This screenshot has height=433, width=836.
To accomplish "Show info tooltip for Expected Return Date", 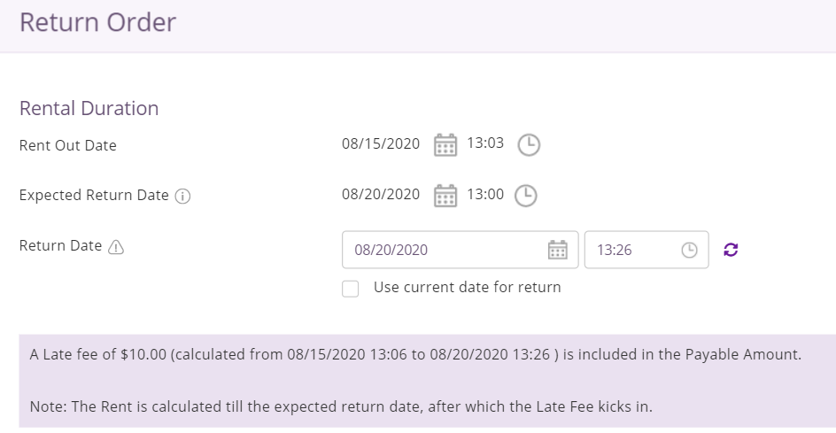I will 182,197.
